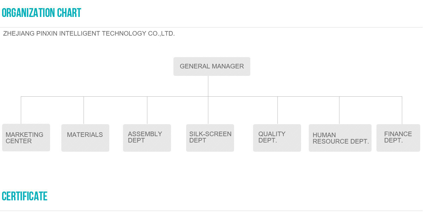
Task: Select the MARKETING CENTER box
Action: click(26, 138)
